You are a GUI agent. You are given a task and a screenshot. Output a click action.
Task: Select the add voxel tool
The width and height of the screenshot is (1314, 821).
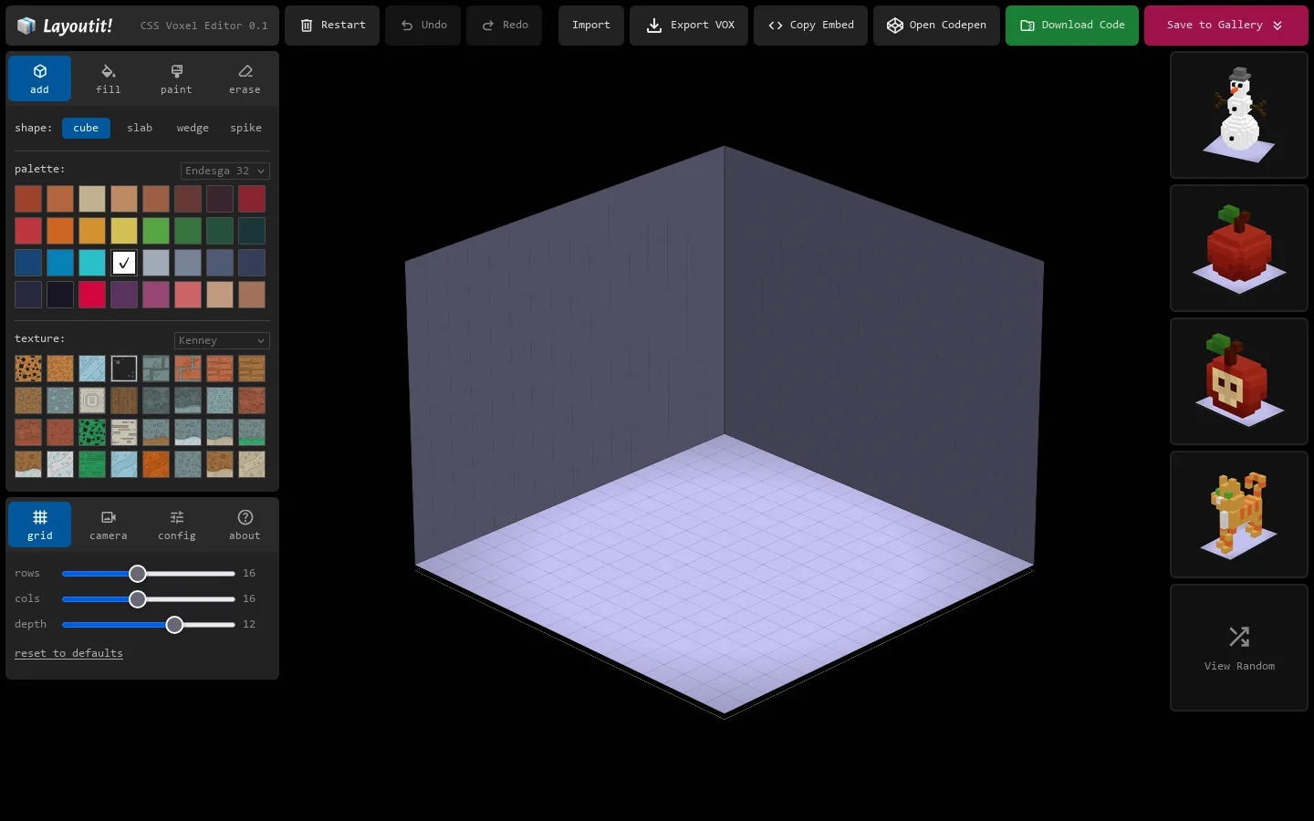(x=39, y=78)
